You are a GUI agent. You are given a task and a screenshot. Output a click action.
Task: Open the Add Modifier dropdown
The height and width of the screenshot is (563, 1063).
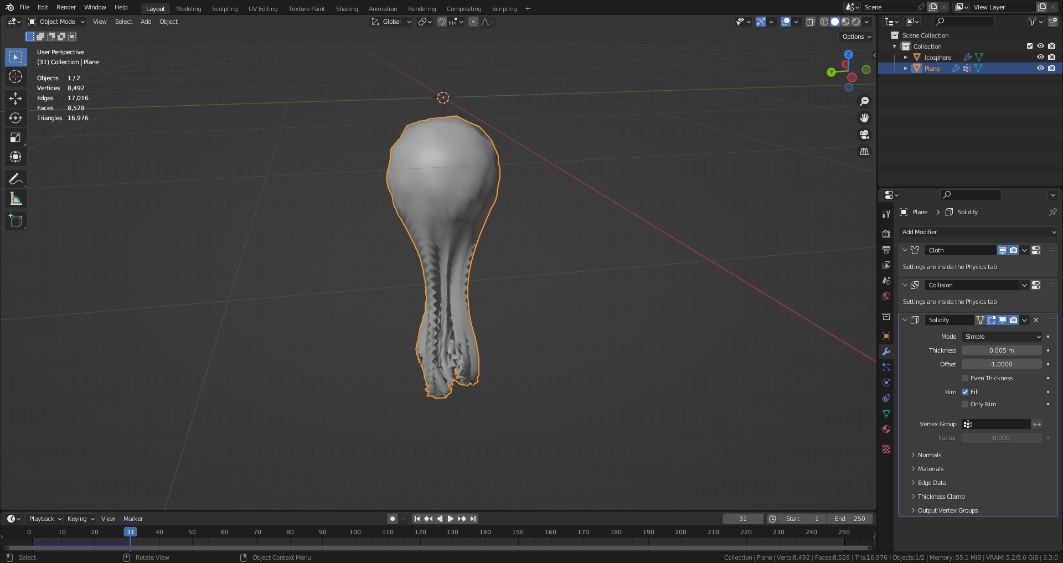click(978, 232)
